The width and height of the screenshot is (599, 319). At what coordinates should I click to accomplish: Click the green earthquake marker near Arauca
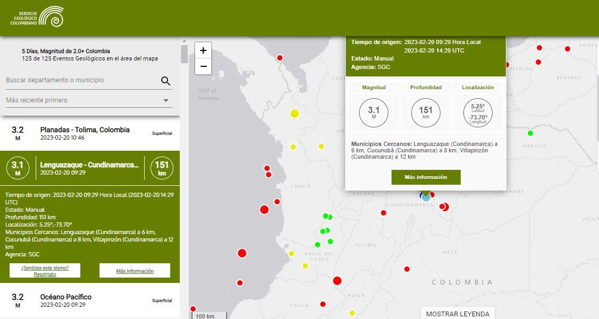pyautogui.click(x=530, y=133)
